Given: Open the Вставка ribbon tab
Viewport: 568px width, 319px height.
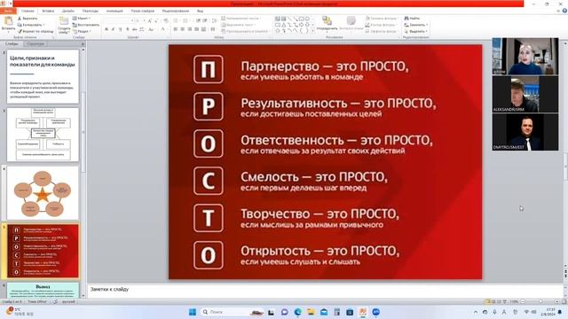Looking at the screenshot, I should point(48,12).
